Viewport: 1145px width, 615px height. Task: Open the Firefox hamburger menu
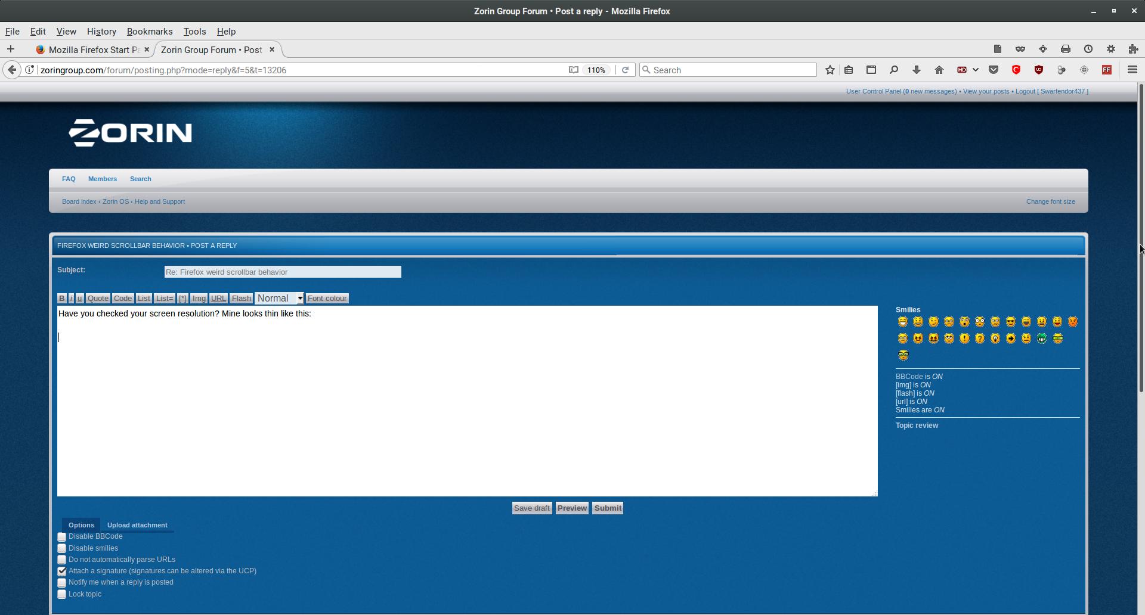(1132, 70)
